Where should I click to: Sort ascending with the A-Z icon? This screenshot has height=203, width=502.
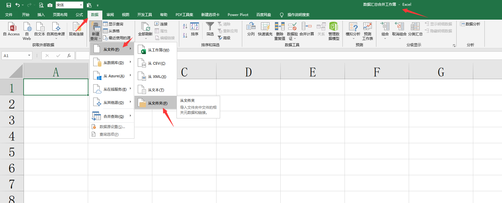(x=185, y=26)
